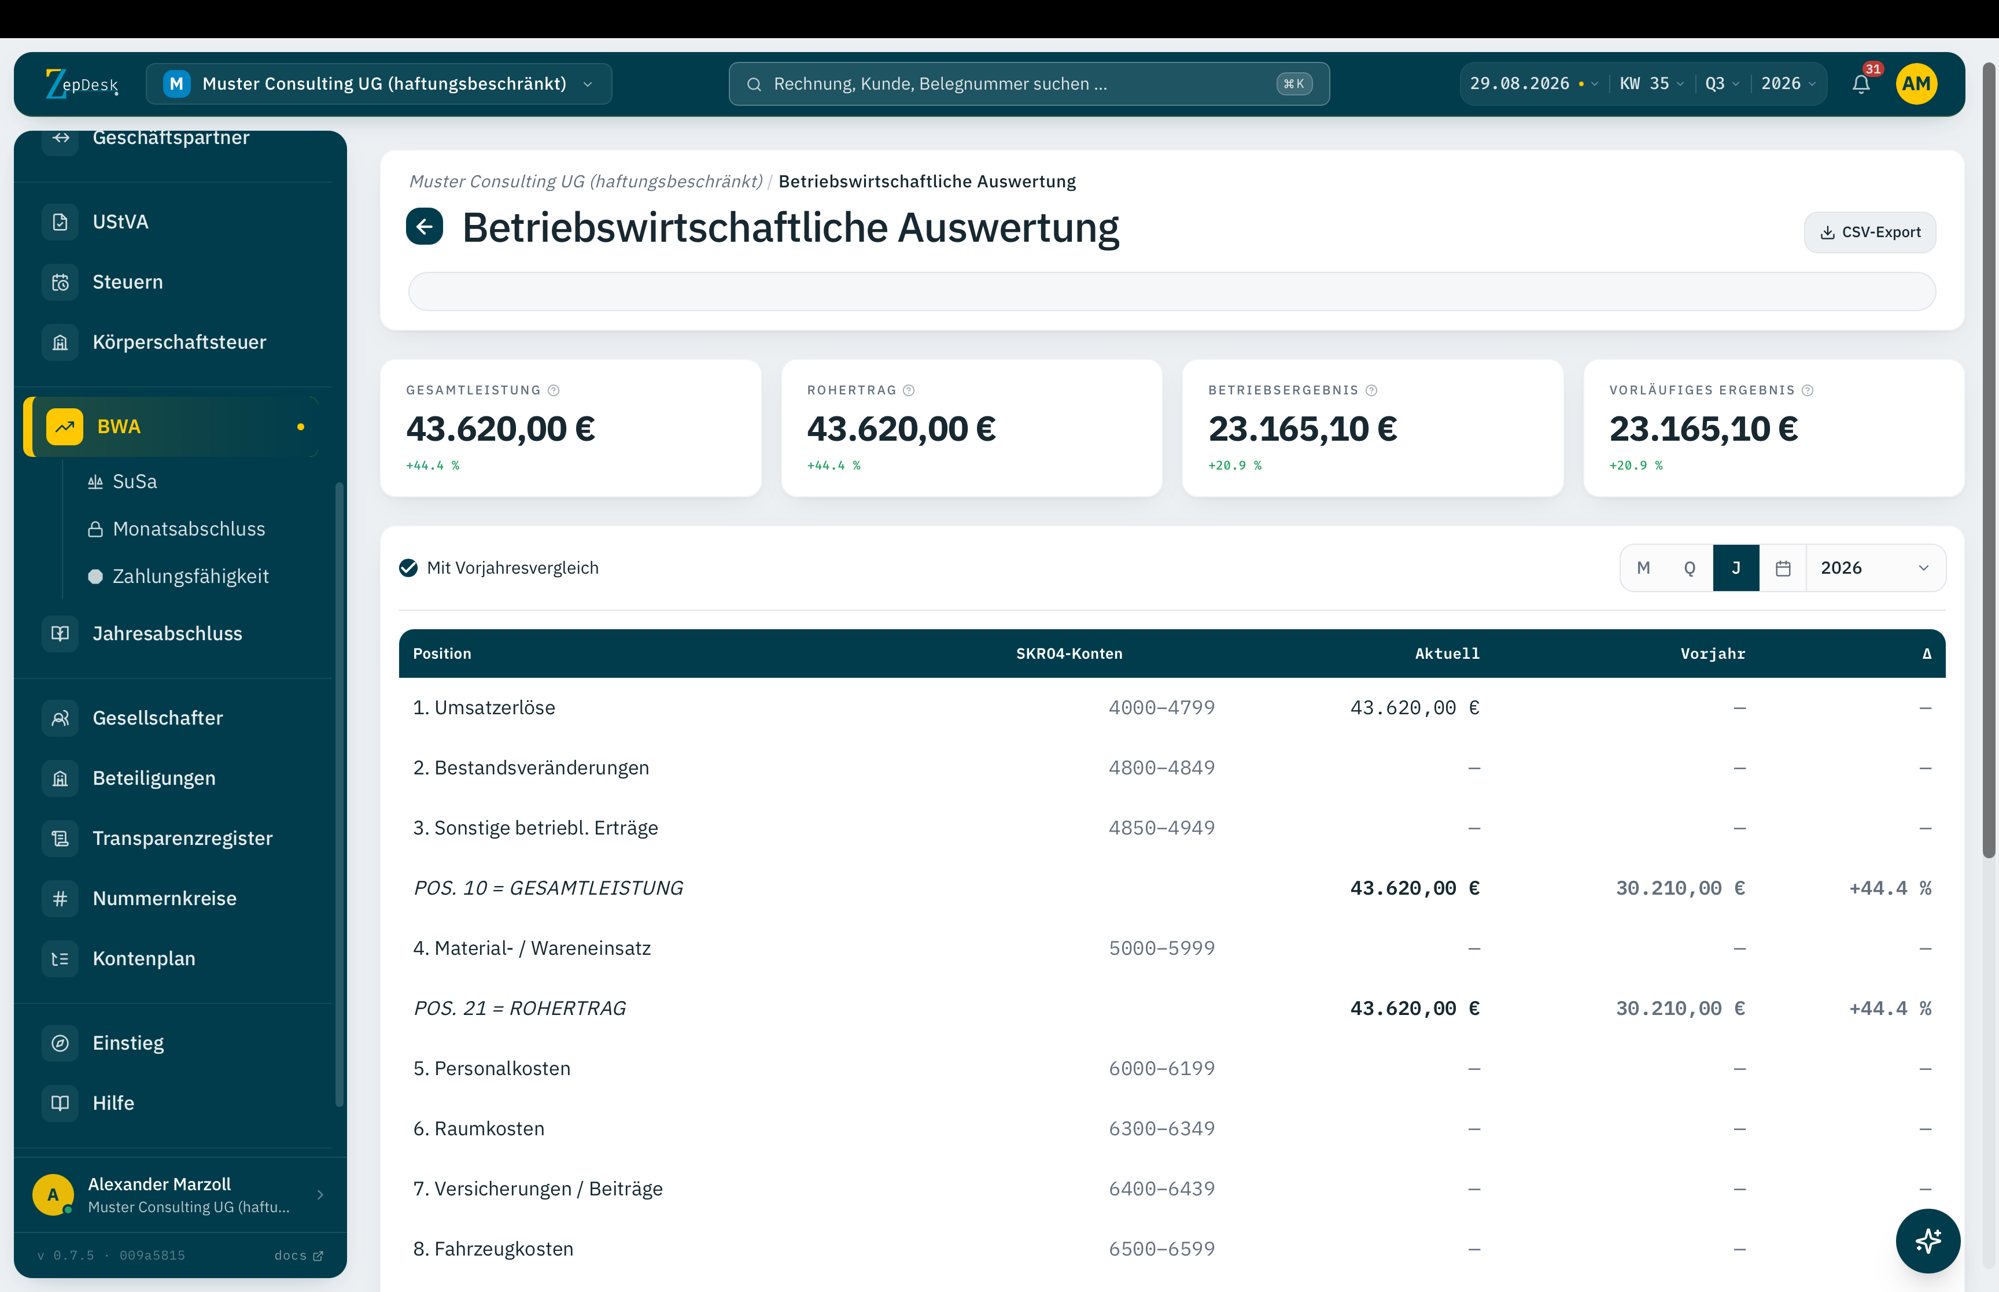Viewport: 1999px width, 1292px height.
Task: Open the KW 35 week dropdown
Action: 1652,84
